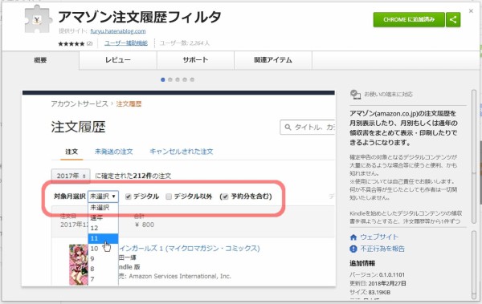Select the キャンセルされた注文 tab
The image size is (482, 304).
click(182, 152)
